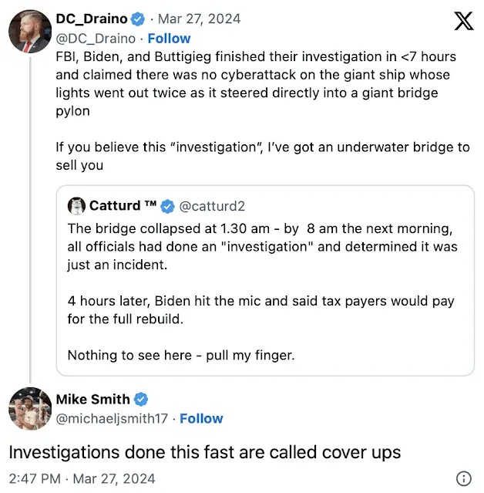Open Mike Smith's profile avatar

click(x=30, y=408)
